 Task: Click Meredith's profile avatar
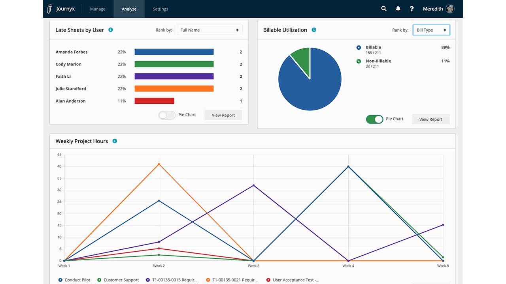[450, 9]
